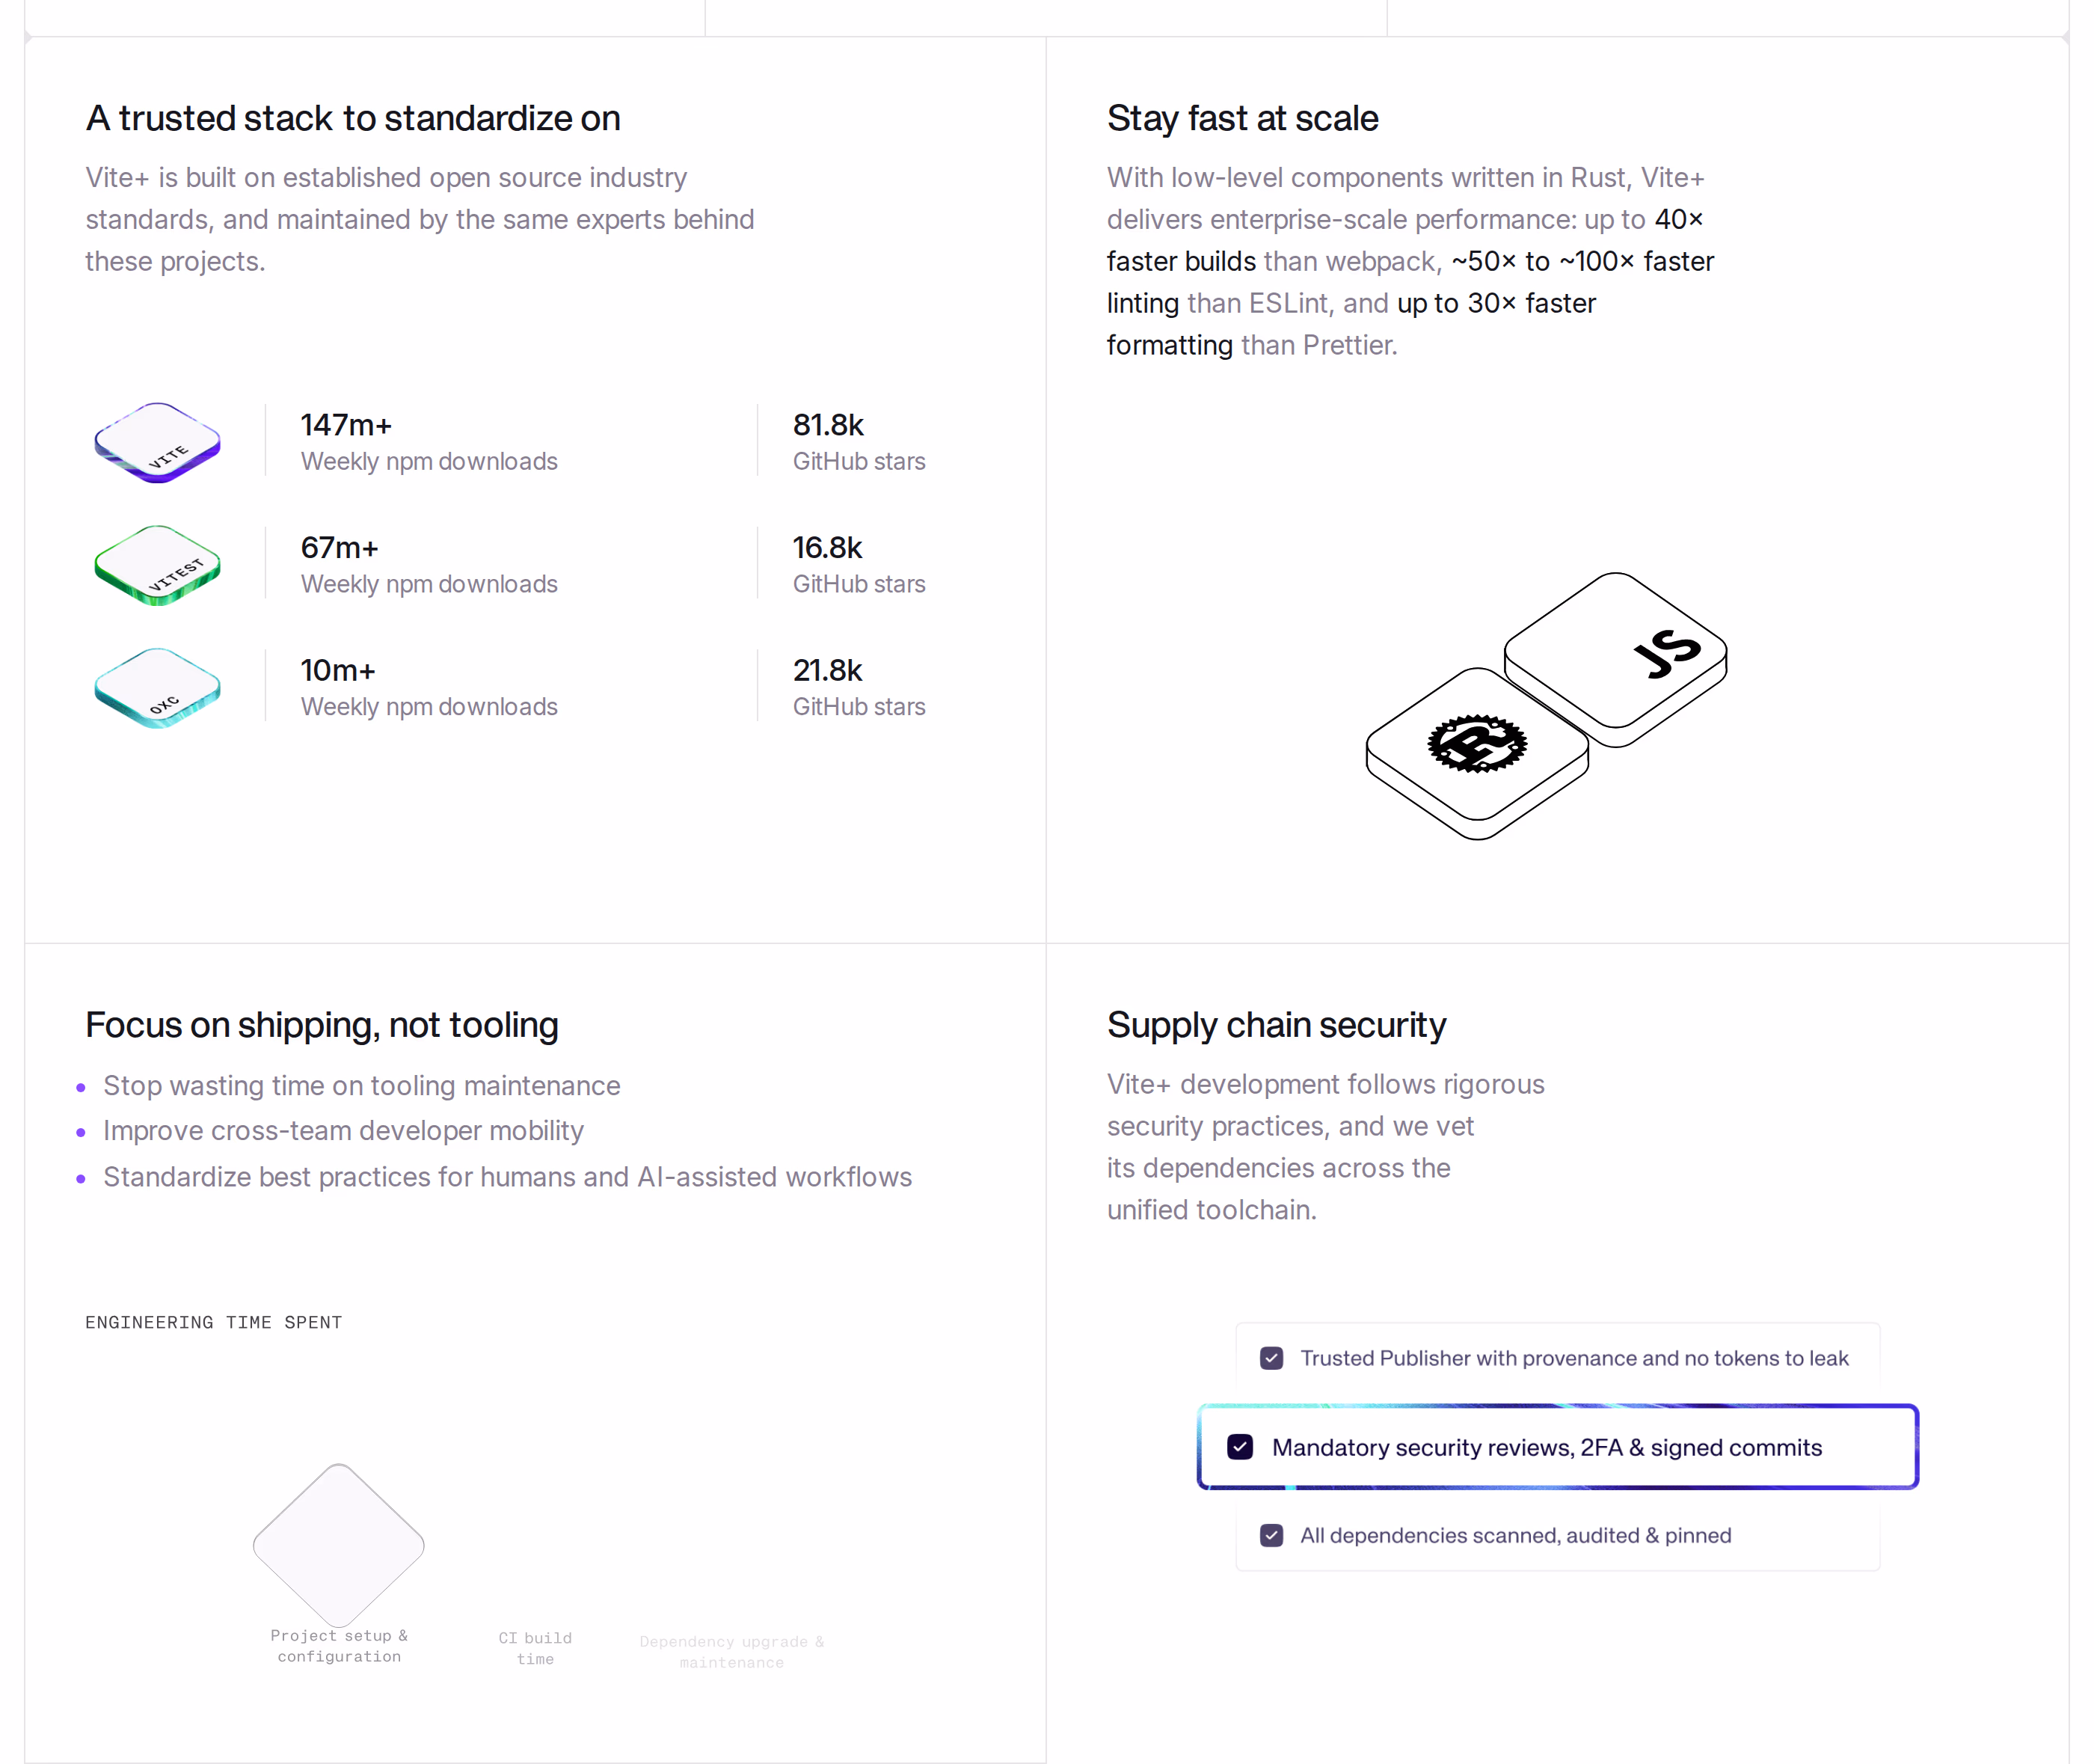Image resolution: width=2094 pixels, height=1764 pixels.
Task: Click the Stay fast at scale heading
Action: coord(1242,118)
